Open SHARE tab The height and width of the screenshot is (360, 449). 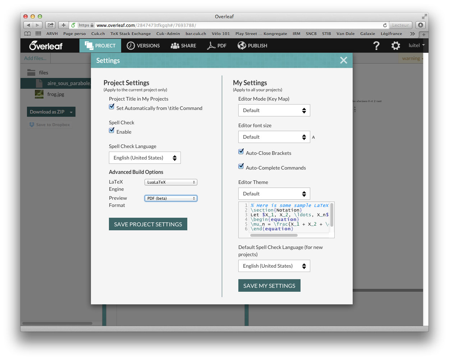click(x=183, y=46)
